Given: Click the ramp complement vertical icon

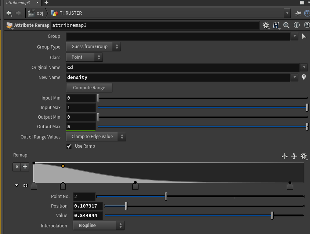Looking at the screenshot, I should [x=294, y=156].
